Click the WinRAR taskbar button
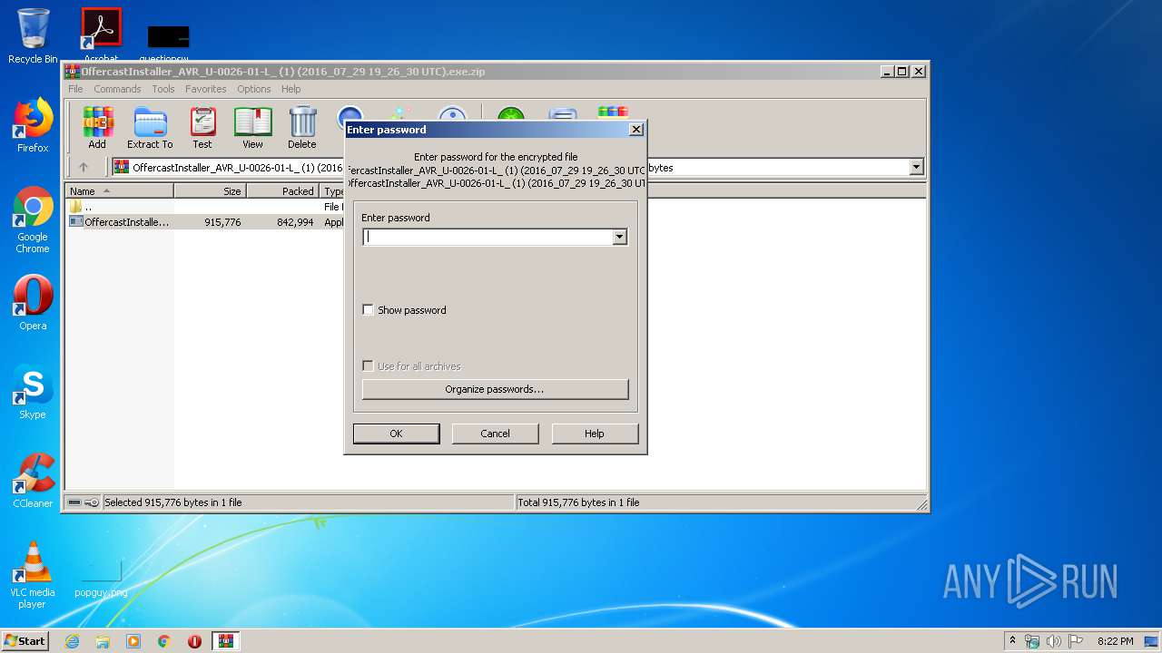The height and width of the screenshot is (653, 1162). click(x=225, y=641)
